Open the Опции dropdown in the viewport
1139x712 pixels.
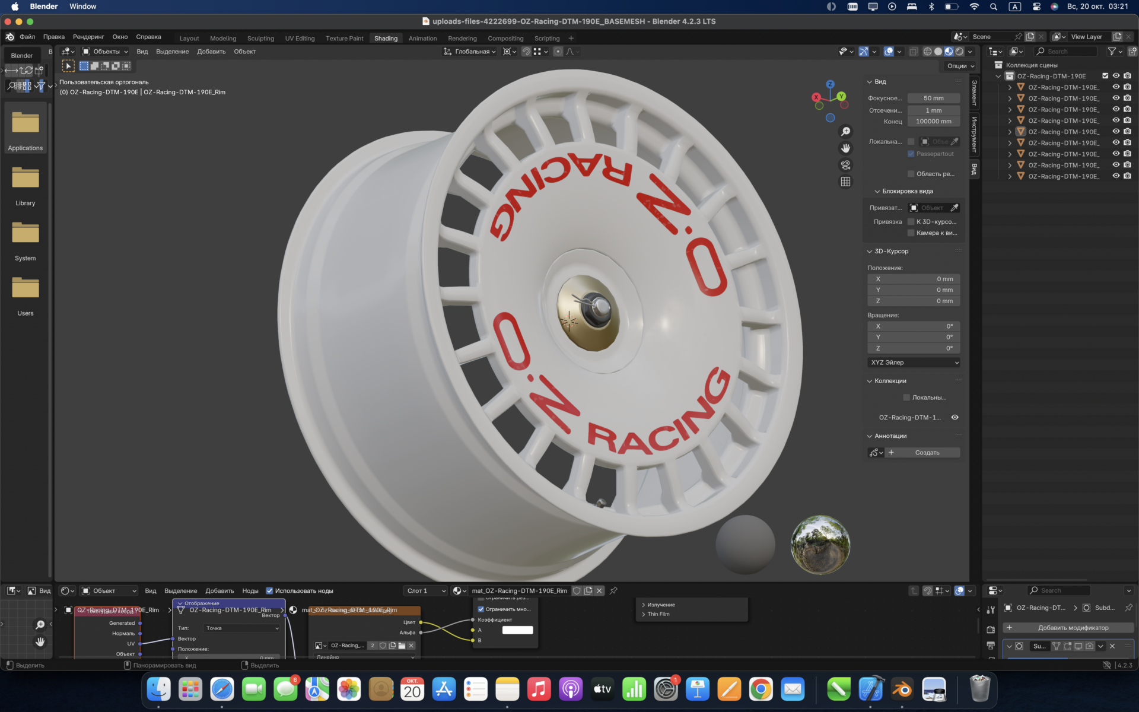pos(960,66)
